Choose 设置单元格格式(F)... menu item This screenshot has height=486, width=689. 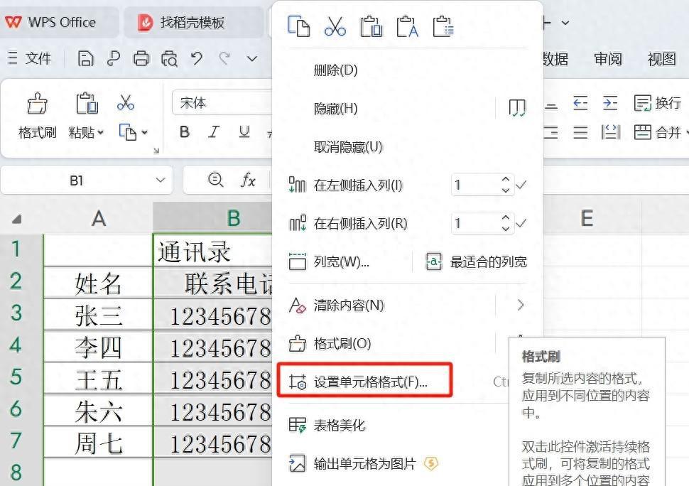[364, 382]
